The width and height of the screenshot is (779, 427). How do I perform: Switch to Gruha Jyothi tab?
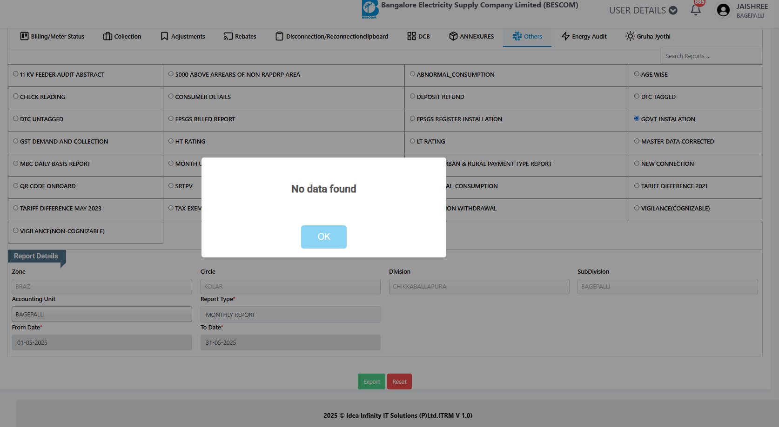click(x=648, y=36)
